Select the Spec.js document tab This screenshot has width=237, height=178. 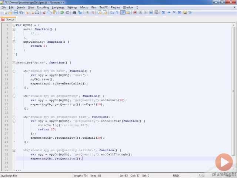[8, 20]
